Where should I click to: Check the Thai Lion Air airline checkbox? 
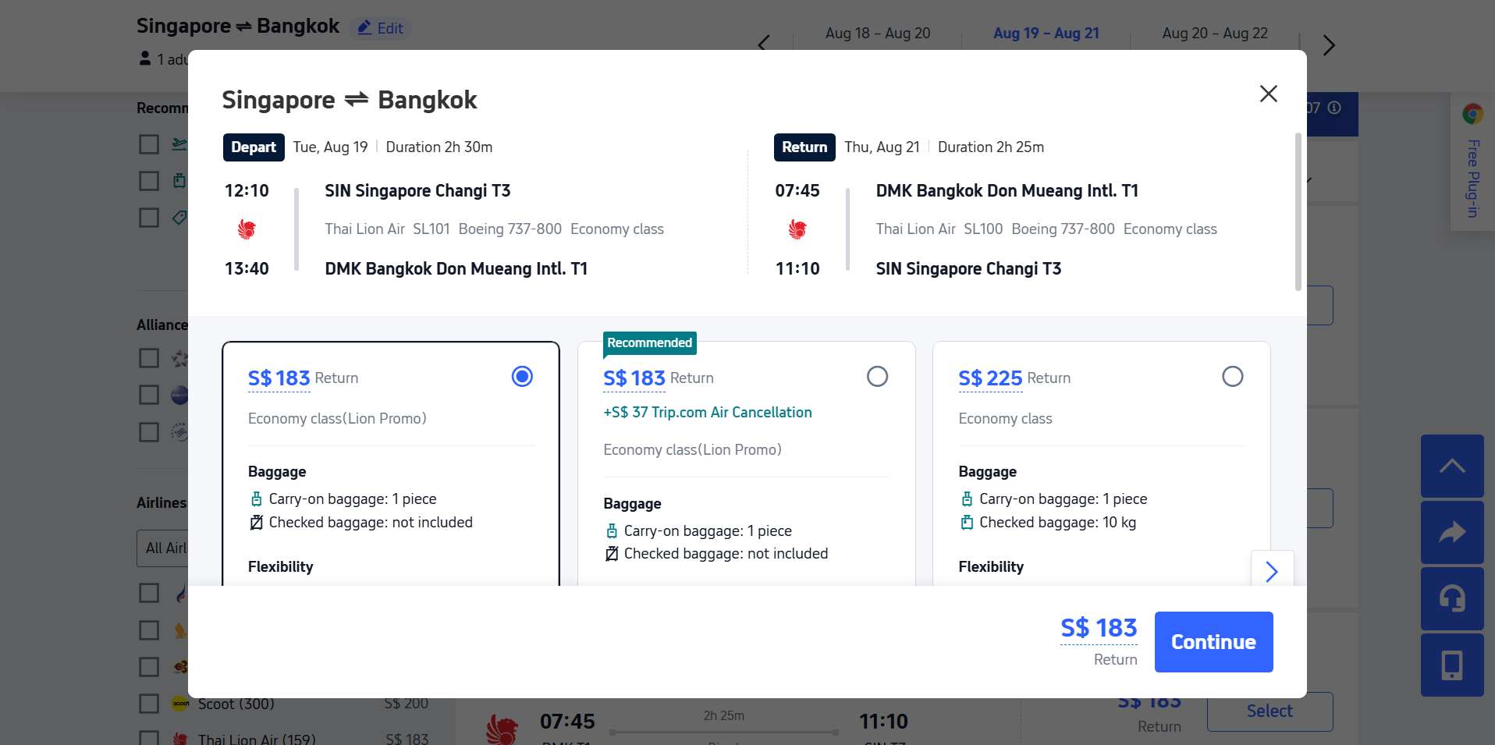[148, 739]
